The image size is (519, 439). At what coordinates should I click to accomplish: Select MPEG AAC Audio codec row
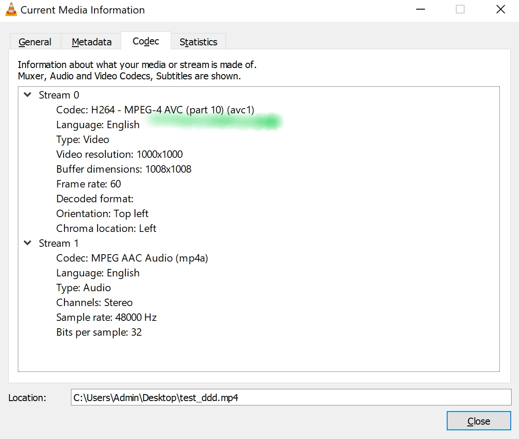tap(132, 258)
